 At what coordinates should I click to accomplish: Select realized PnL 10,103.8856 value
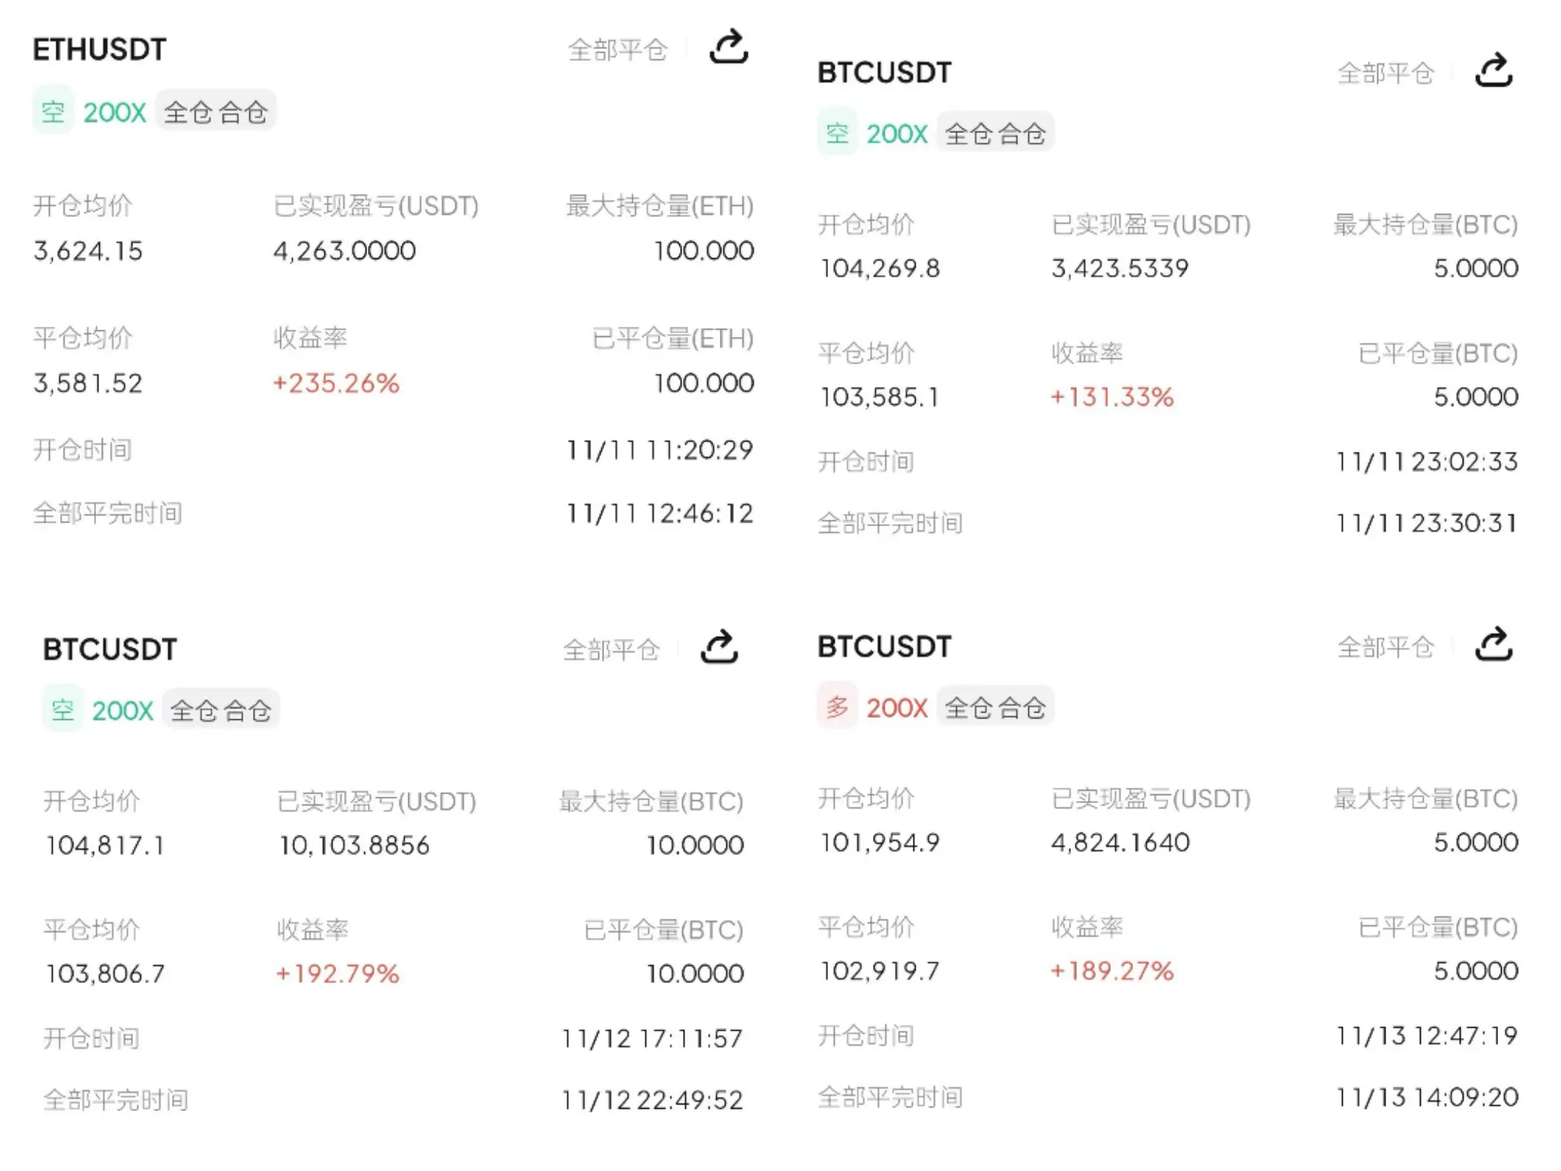click(x=354, y=845)
